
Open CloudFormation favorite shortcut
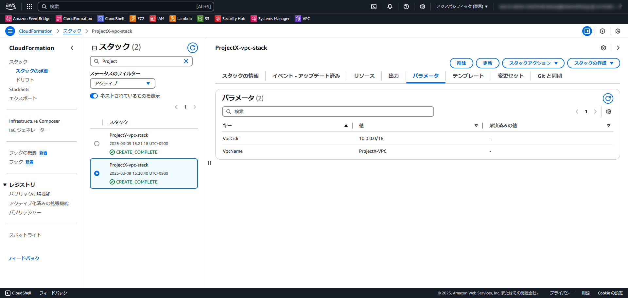pos(74,19)
